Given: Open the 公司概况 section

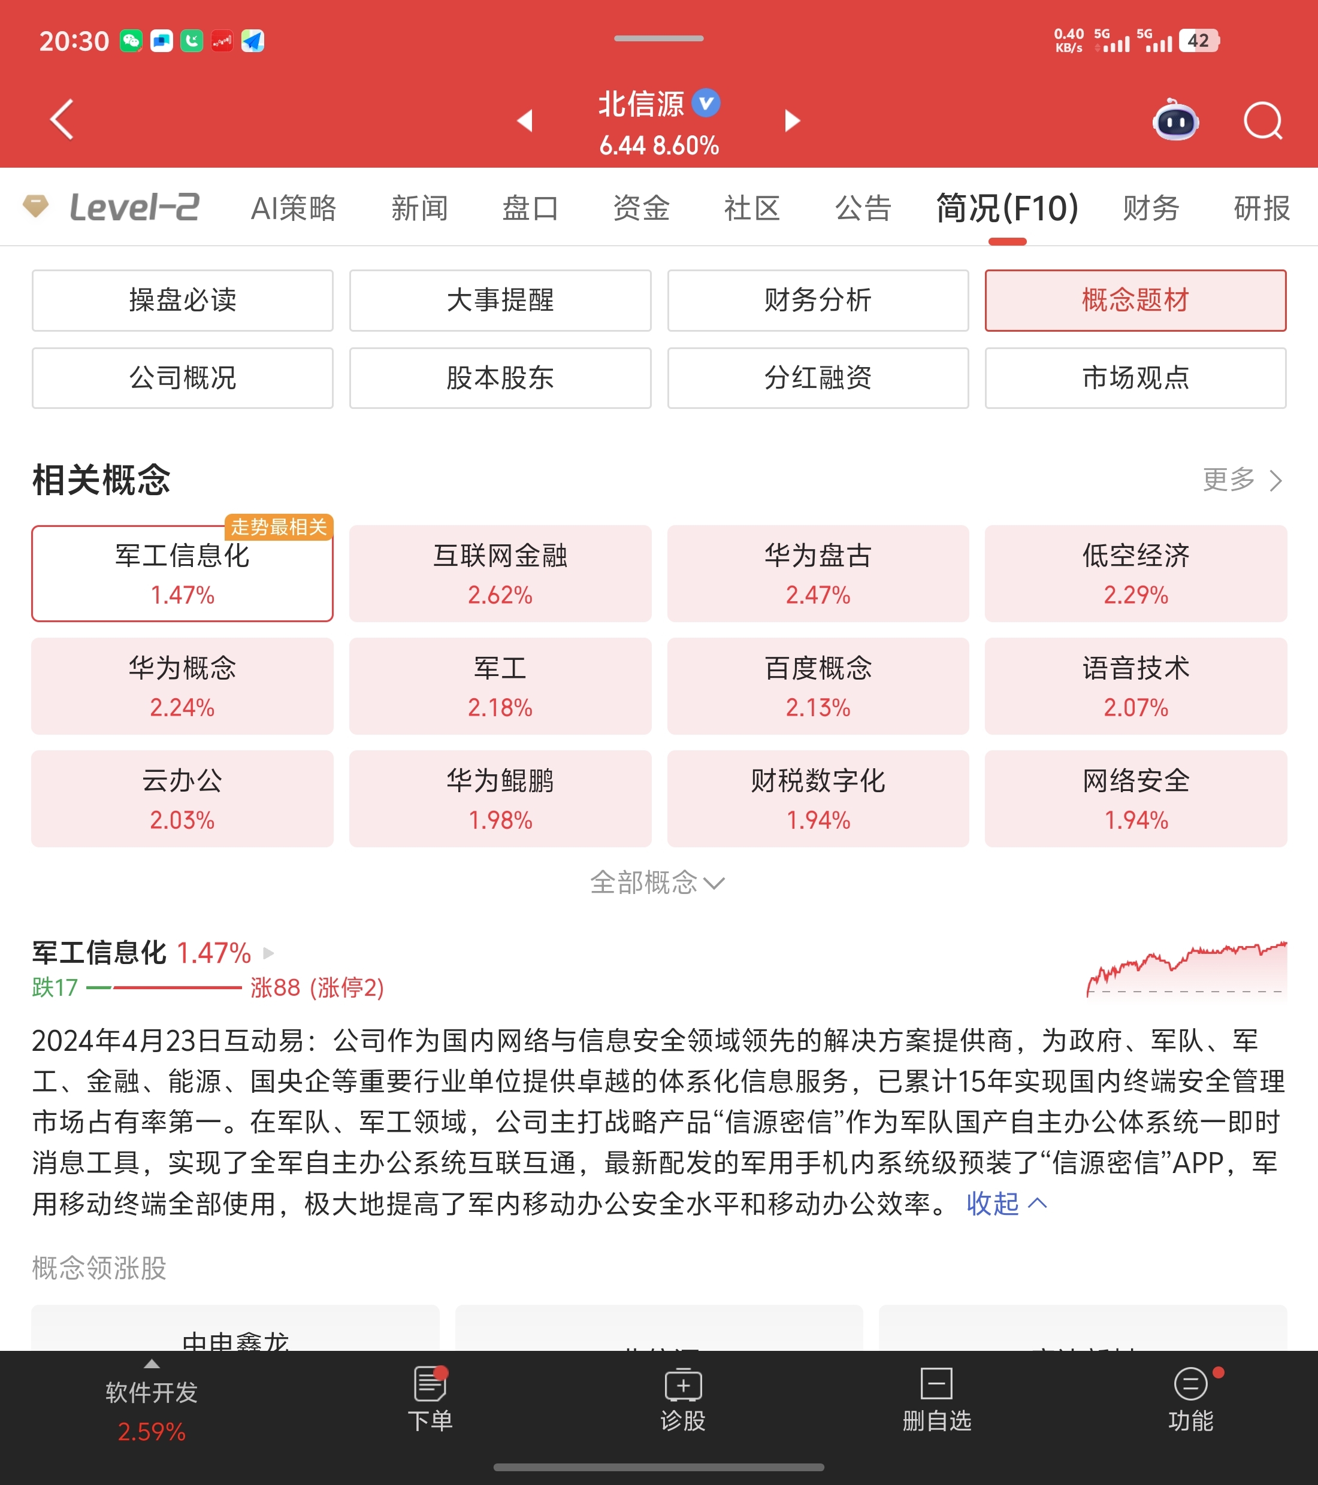Looking at the screenshot, I should (x=183, y=378).
